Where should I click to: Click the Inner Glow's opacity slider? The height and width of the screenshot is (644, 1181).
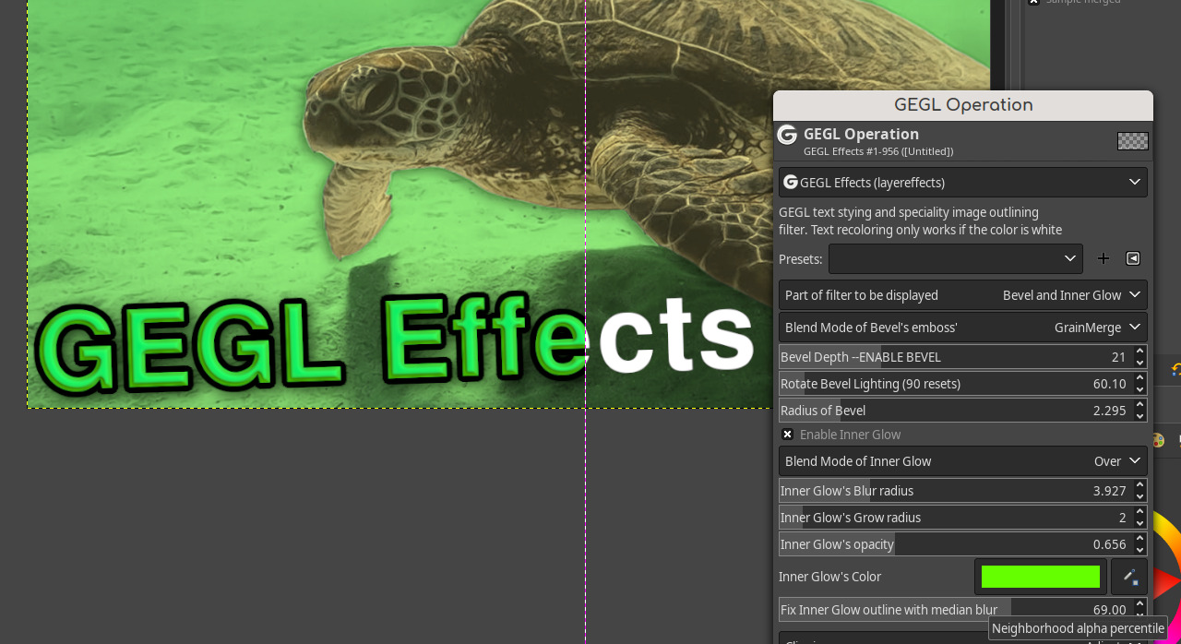tap(955, 544)
